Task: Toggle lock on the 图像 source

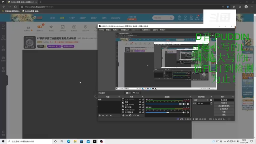Action: pos(143,102)
